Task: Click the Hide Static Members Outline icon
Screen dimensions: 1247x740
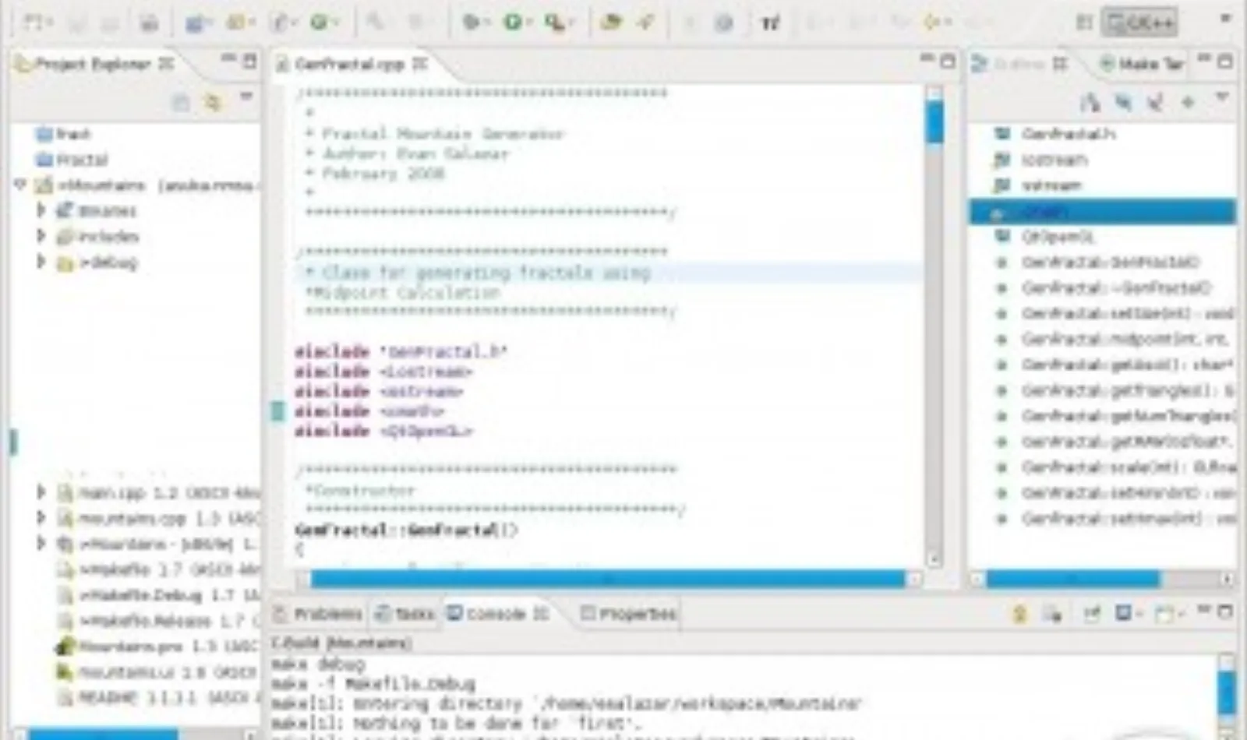Action: click(1155, 102)
